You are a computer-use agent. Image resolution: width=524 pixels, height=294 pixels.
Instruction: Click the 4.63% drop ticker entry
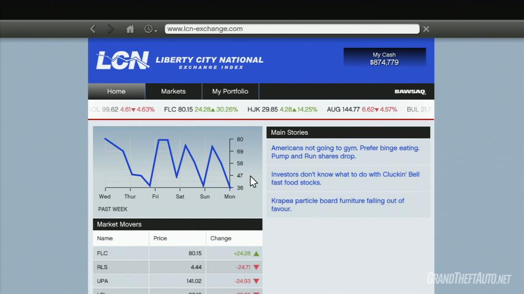pyautogui.click(x=123, y=109)
